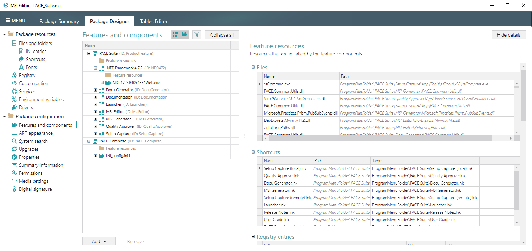
Task: Click the Path column header in Files
Action: 427,76
